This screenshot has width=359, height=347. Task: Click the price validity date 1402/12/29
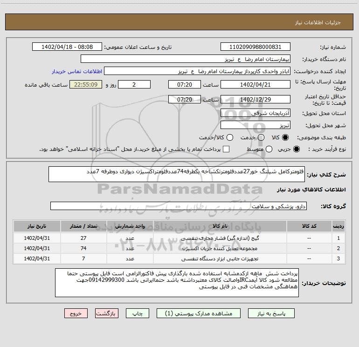pyautogui.click(x=255, y=99)
